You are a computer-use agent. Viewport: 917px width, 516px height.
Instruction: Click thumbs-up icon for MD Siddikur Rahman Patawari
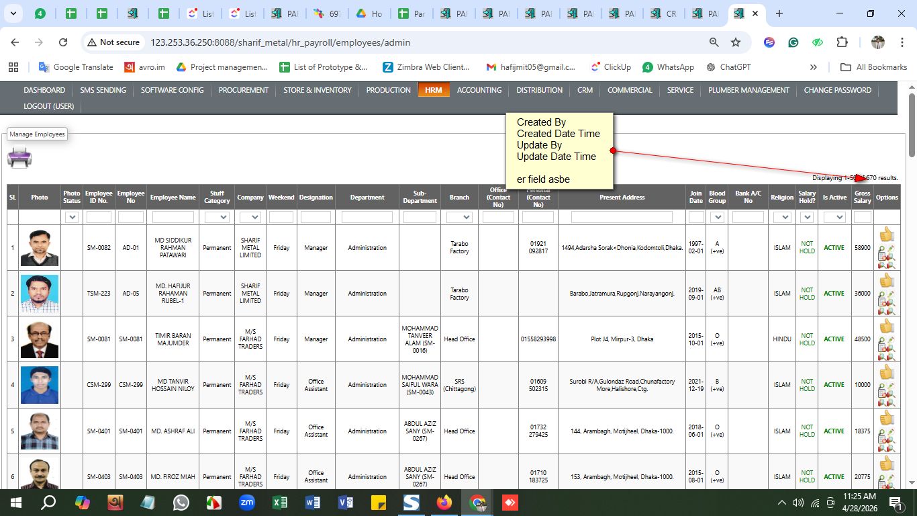[886, 234]
